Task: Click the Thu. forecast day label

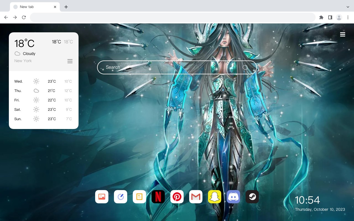Action: (x=18, y=91)
